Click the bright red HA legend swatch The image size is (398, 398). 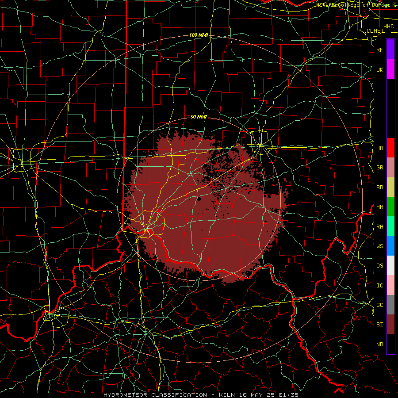coord(390,148)
